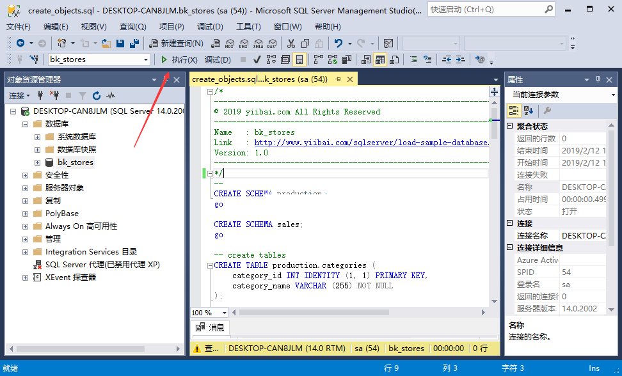
Task: Open the 查询(Q) menu
Action: (x=133, y=27)
